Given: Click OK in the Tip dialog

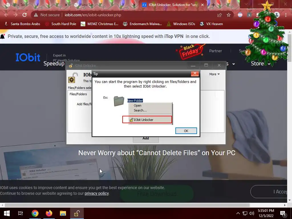Looking at the screenshot, I should (186, 131).
